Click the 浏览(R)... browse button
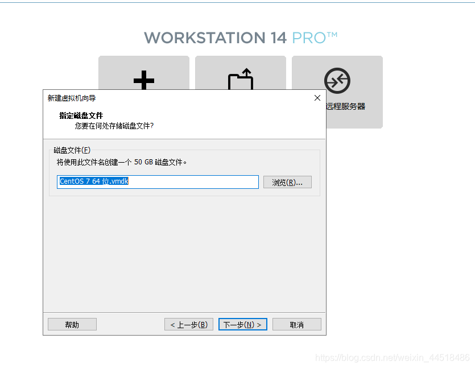This screenshot has height=368, width=475. [x=287, y=182]
